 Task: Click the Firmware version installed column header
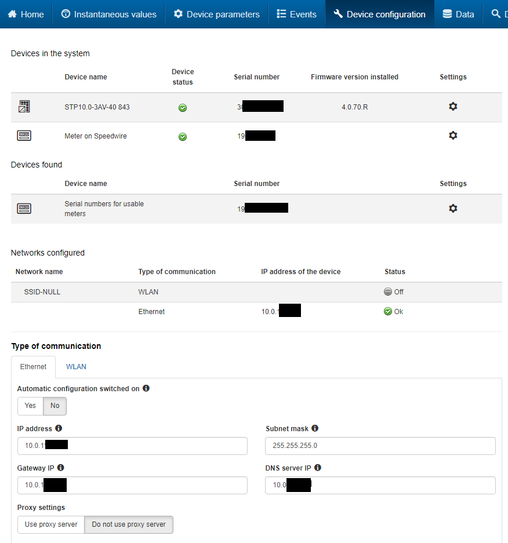pos(354,77)
